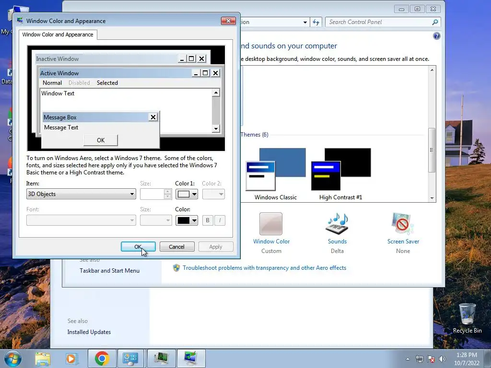
Task: Click the Window Text preview scroll-down arrow
Action: point(216,128)
